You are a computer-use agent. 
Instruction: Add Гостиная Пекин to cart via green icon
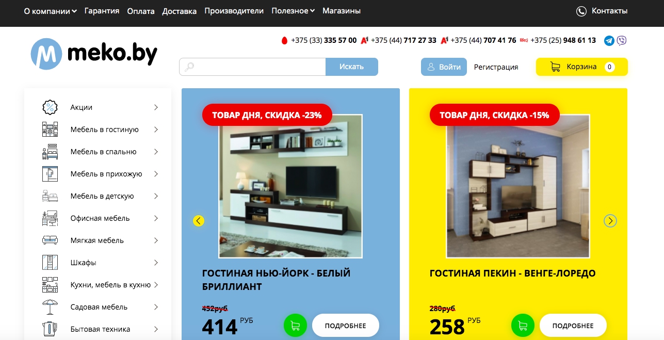523,326
